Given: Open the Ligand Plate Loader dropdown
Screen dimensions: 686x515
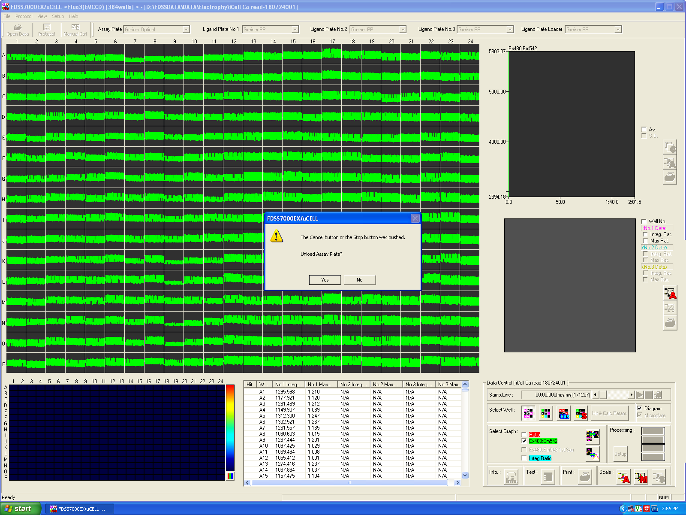Looking at the screenshot, I should pyautogui.click(x=617, y=30).
